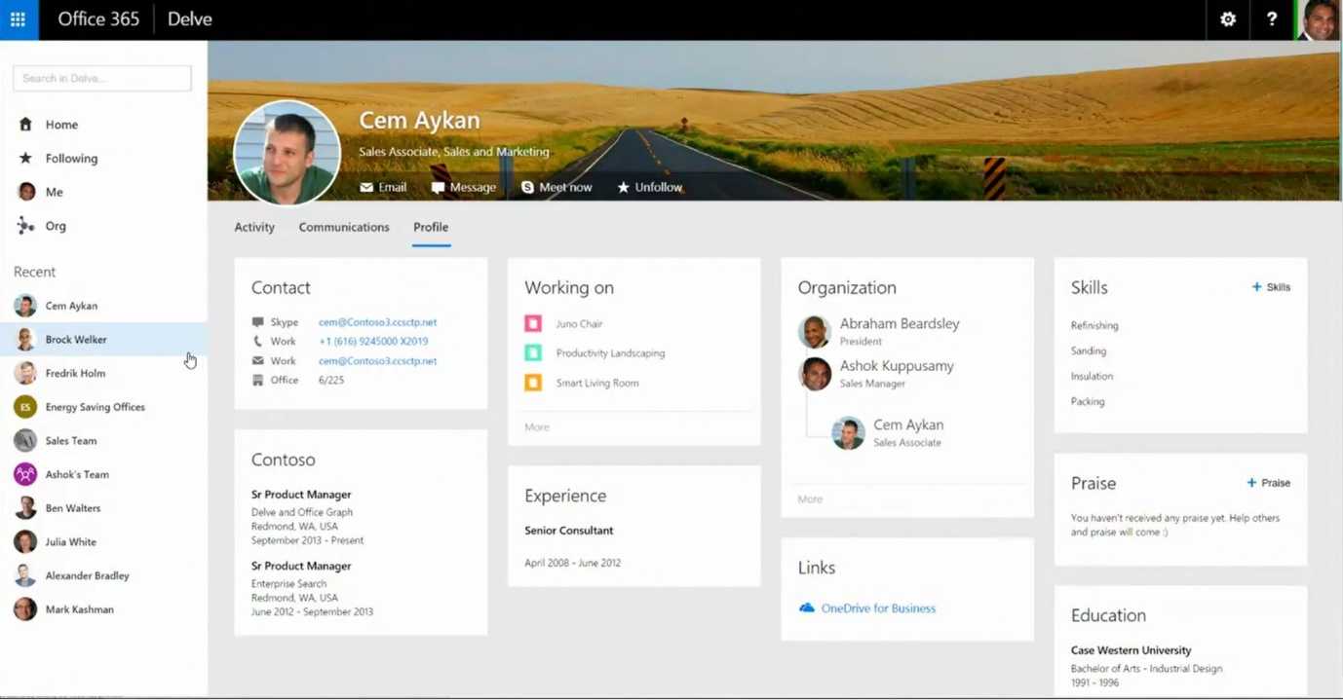Click the Skype icon in the Contact card
Image resolution: width=1343 pixels, height=700 pixels.
click(258, 322)
